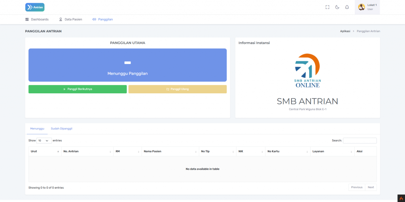Open the Dashboards menu

coord(37,19)
